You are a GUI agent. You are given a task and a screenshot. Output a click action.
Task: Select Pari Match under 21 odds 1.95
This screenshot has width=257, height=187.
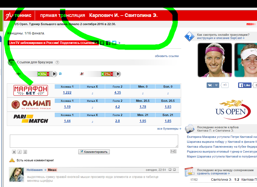143,121
